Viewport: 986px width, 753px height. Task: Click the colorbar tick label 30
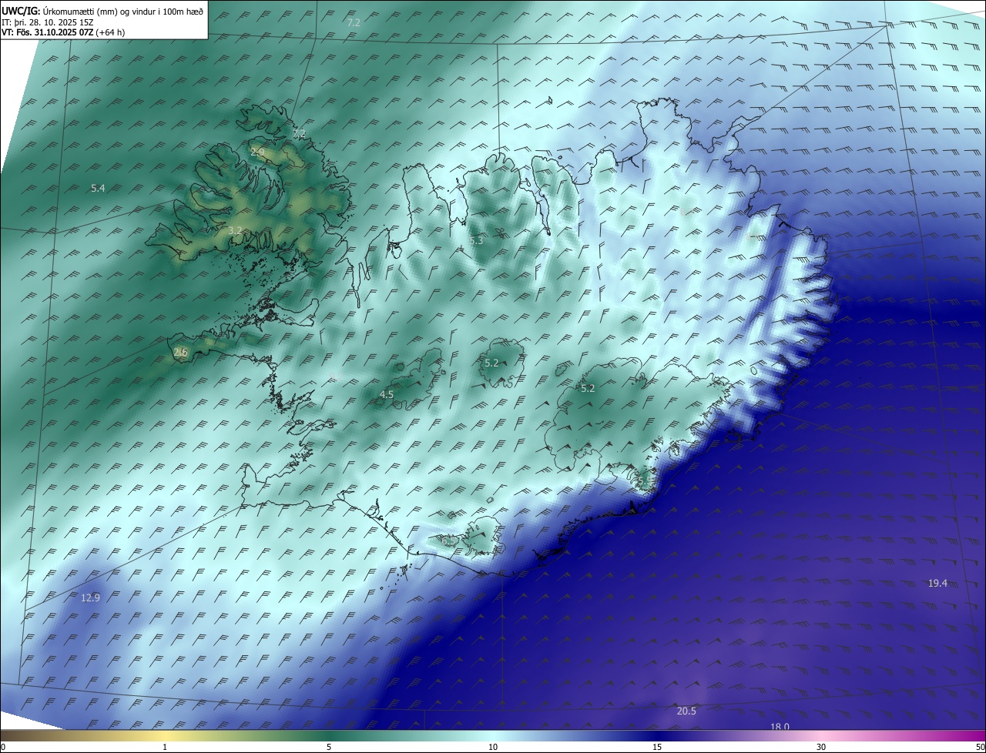pos(821,747)
